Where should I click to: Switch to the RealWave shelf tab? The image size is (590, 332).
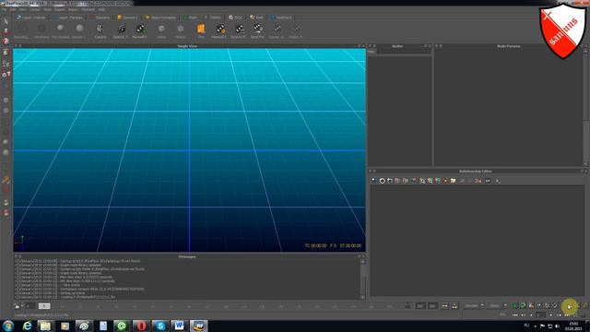pyautogui.click(x=281, y=18)
